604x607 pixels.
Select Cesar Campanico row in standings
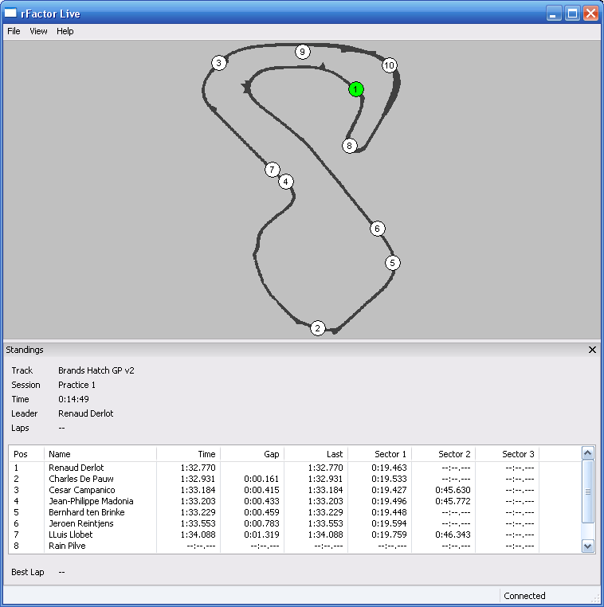[x=82, y=490]
